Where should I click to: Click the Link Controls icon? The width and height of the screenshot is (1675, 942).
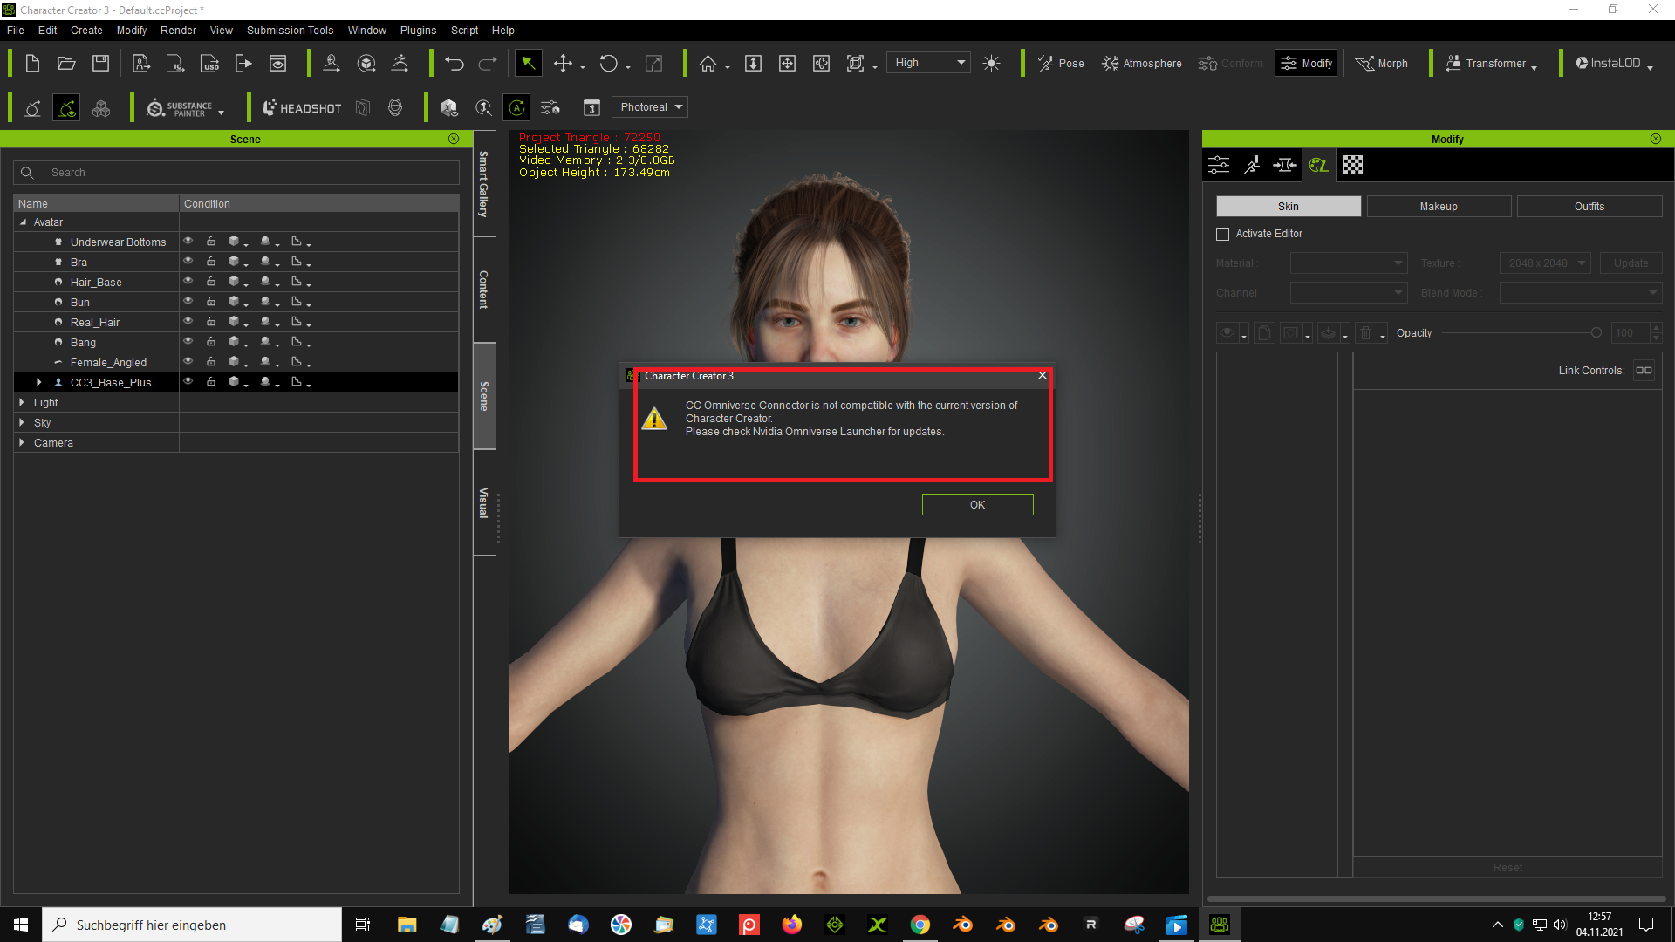[x=1644, y=370]
